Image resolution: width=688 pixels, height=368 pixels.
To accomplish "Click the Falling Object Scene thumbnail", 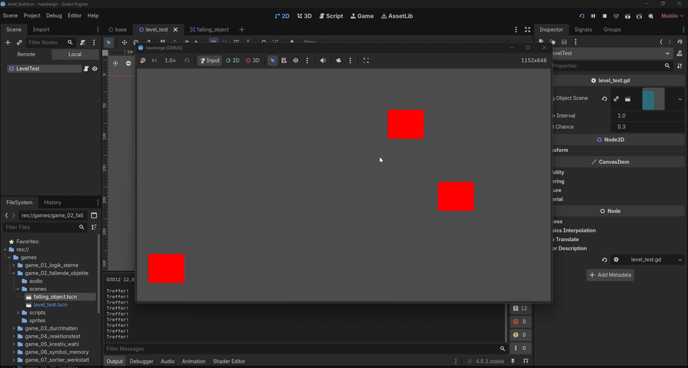I will coord(653,99).
